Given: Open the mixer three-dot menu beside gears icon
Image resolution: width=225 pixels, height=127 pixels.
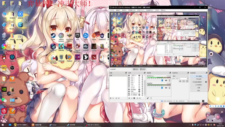Looking at the screenshot, I should (x=151, y=98).
